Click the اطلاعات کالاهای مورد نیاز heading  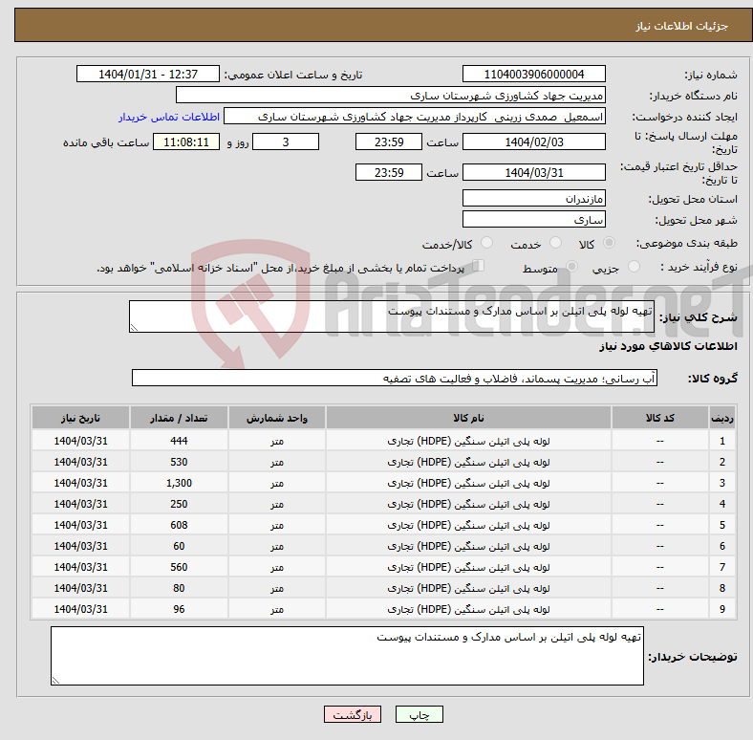668,346
